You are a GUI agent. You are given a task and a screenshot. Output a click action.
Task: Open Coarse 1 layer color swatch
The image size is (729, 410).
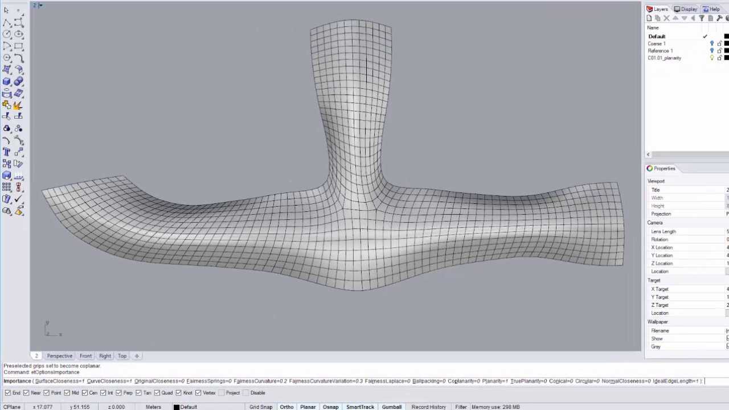[x=727, y=44]
